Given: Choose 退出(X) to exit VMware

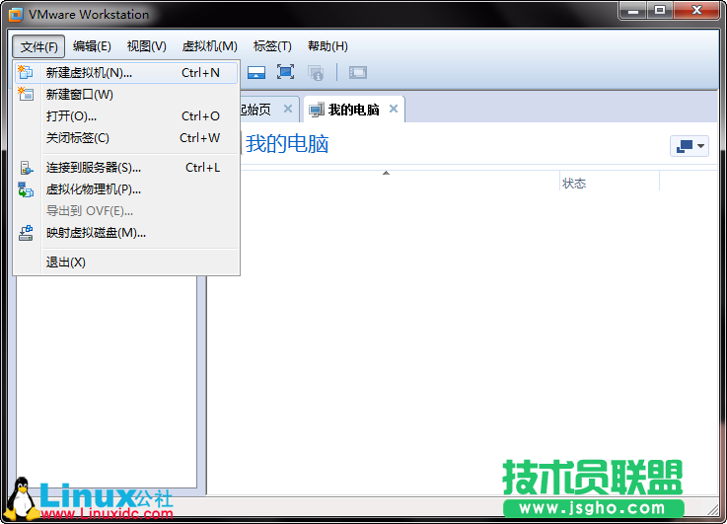Looking at the screenshot, I should (x=66, y=262).
